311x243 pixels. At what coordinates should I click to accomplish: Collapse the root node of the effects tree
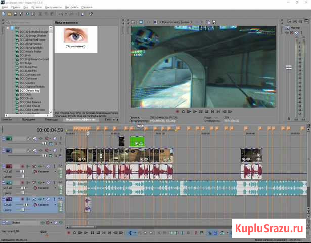coord(8,28)
